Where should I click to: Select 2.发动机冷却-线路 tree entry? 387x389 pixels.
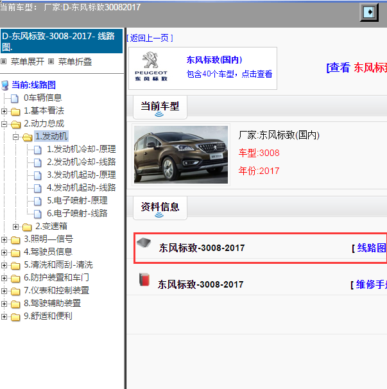(82, 162)
